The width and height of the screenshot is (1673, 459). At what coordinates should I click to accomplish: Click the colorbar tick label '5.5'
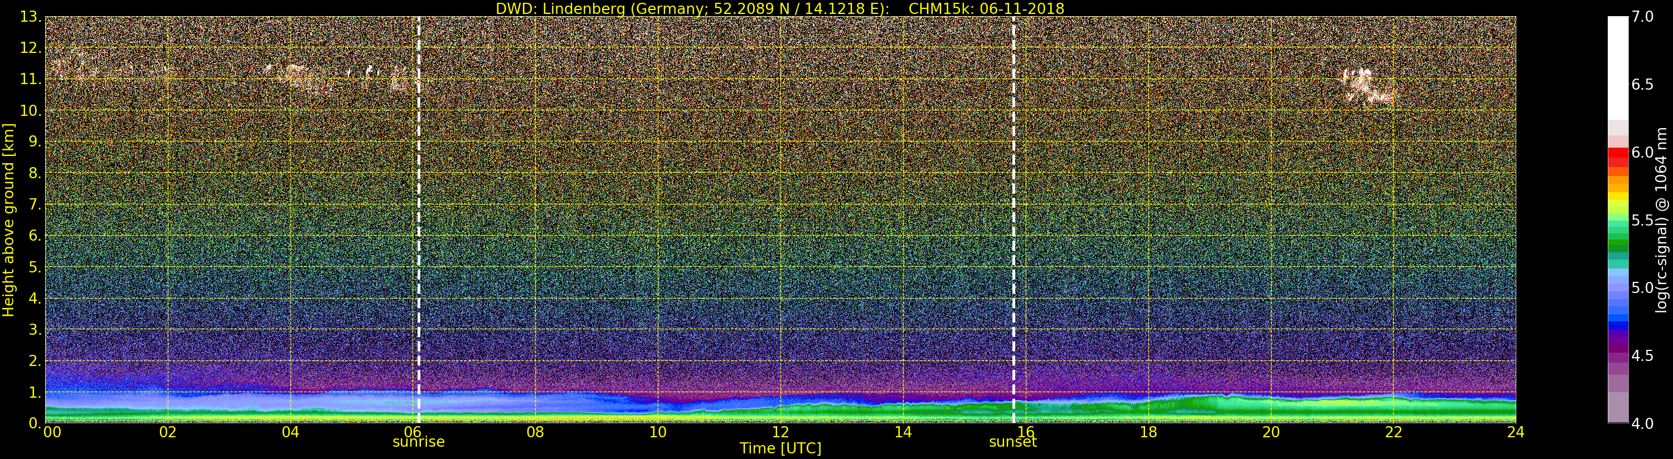tap(1642, 220)
